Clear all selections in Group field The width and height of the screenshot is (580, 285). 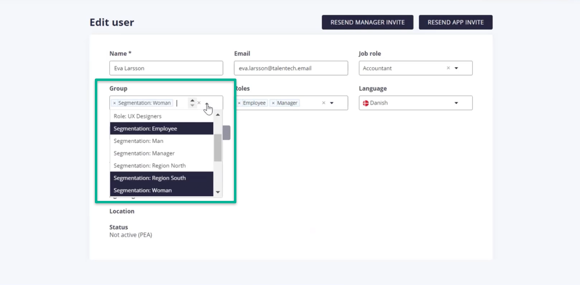click(x=199, y=103)
